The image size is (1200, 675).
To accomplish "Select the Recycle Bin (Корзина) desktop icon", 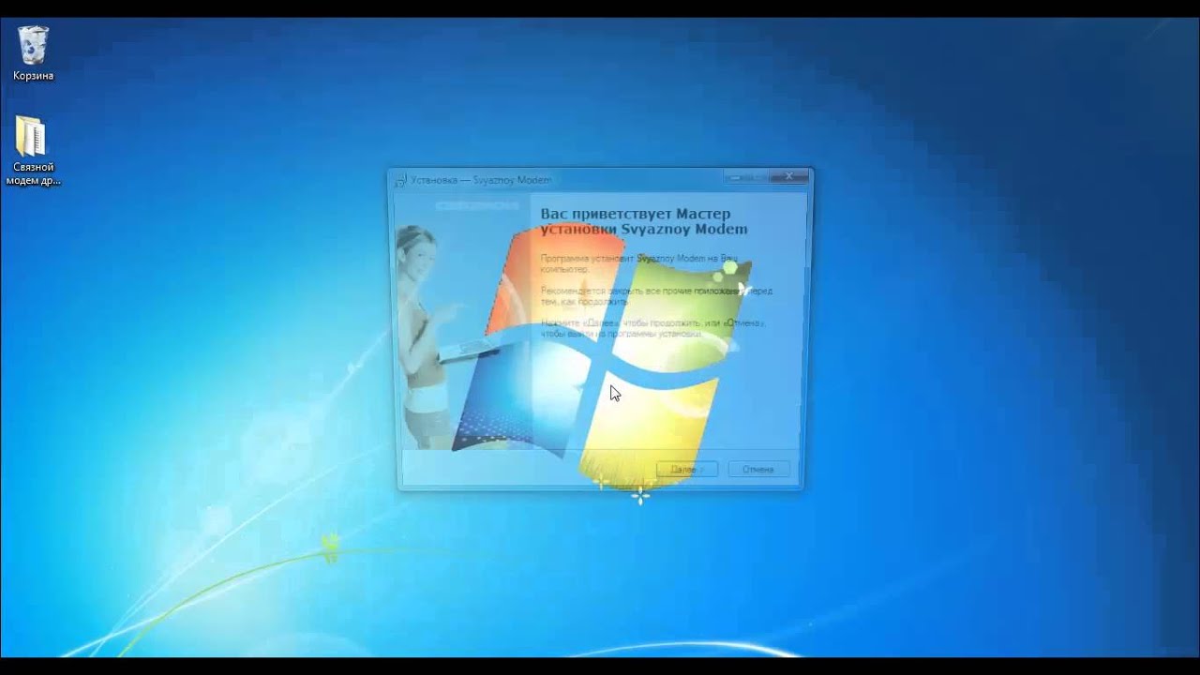I will click(33, 52).
